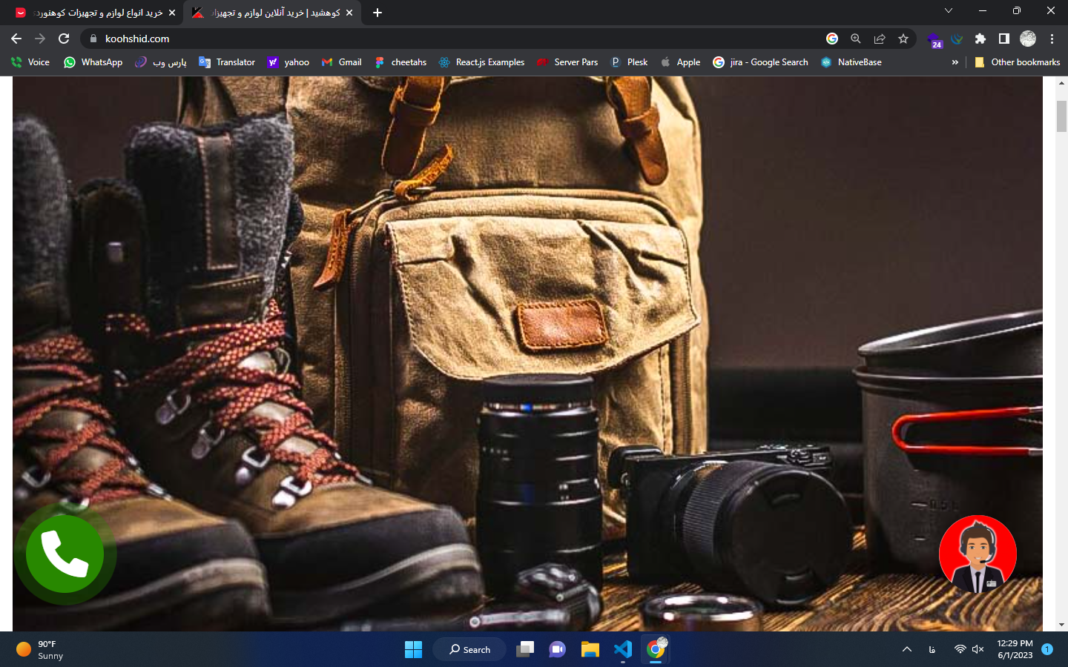Screen dimensions: 1068x667
Task: Toggle the volume mute icon in system tray
Action: pyautogui.click(x=978, y=649)
